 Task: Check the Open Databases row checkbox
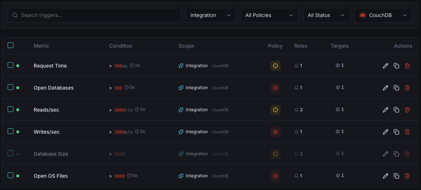10,87
